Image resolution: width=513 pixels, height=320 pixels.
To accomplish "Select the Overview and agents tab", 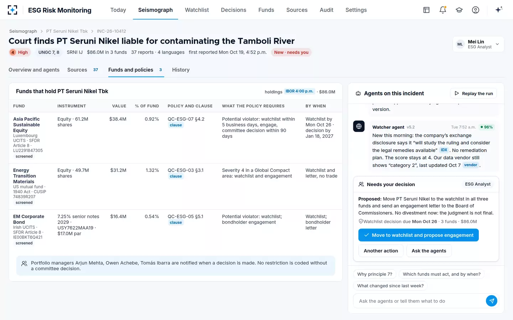I will (34, 70).
